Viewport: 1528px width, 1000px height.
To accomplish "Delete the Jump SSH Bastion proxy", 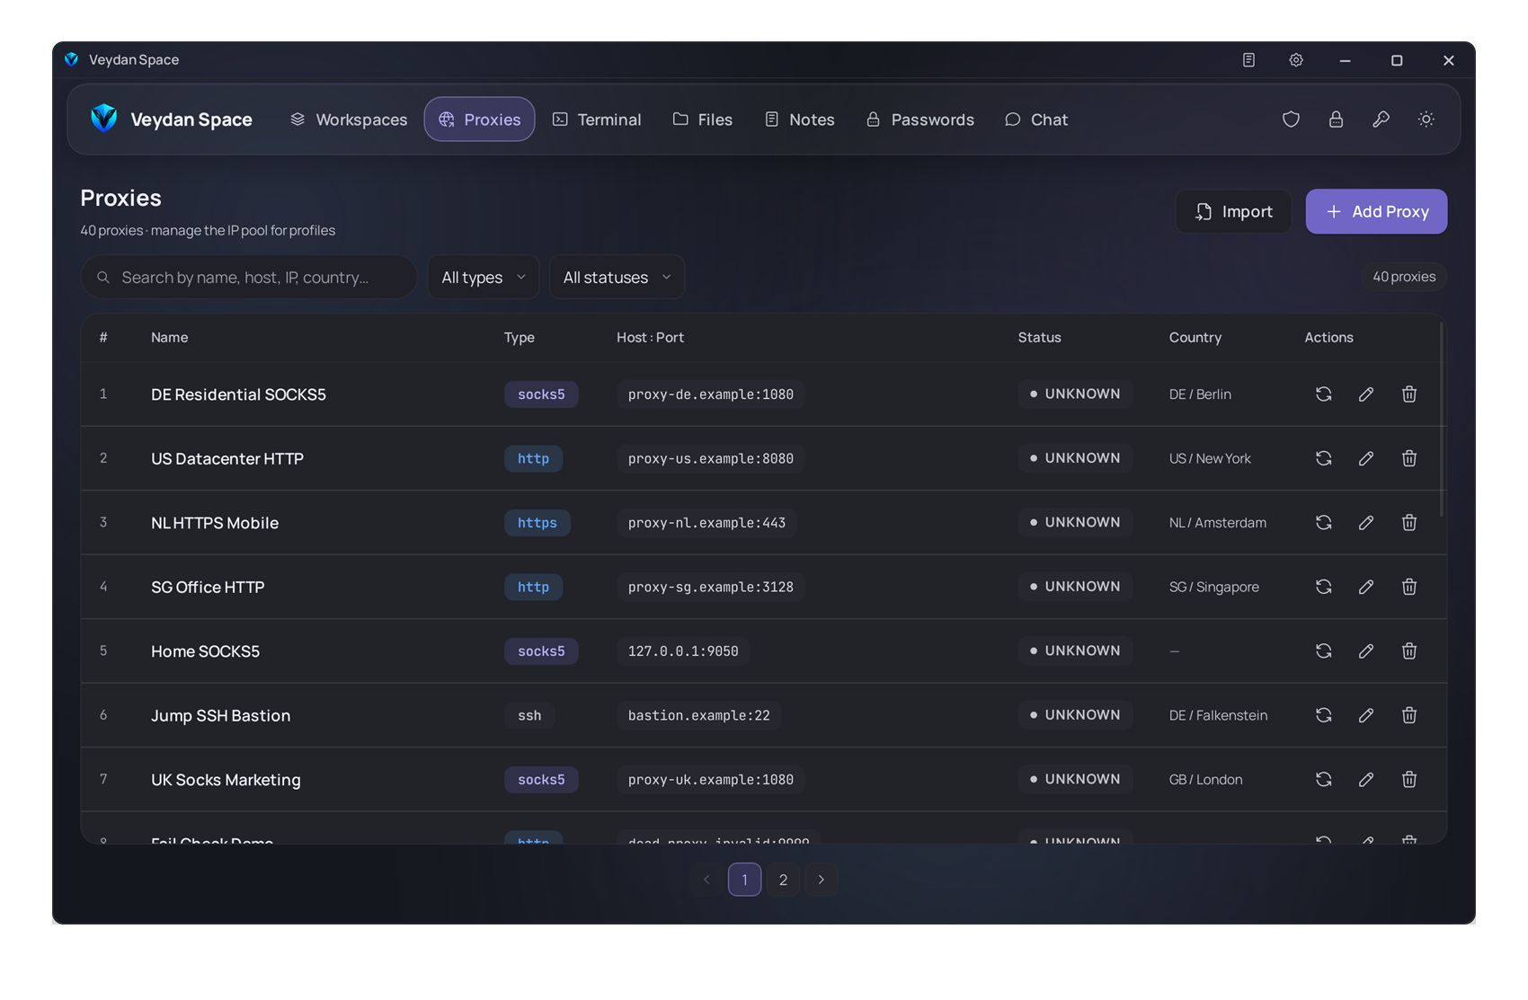I will 1409,715.
